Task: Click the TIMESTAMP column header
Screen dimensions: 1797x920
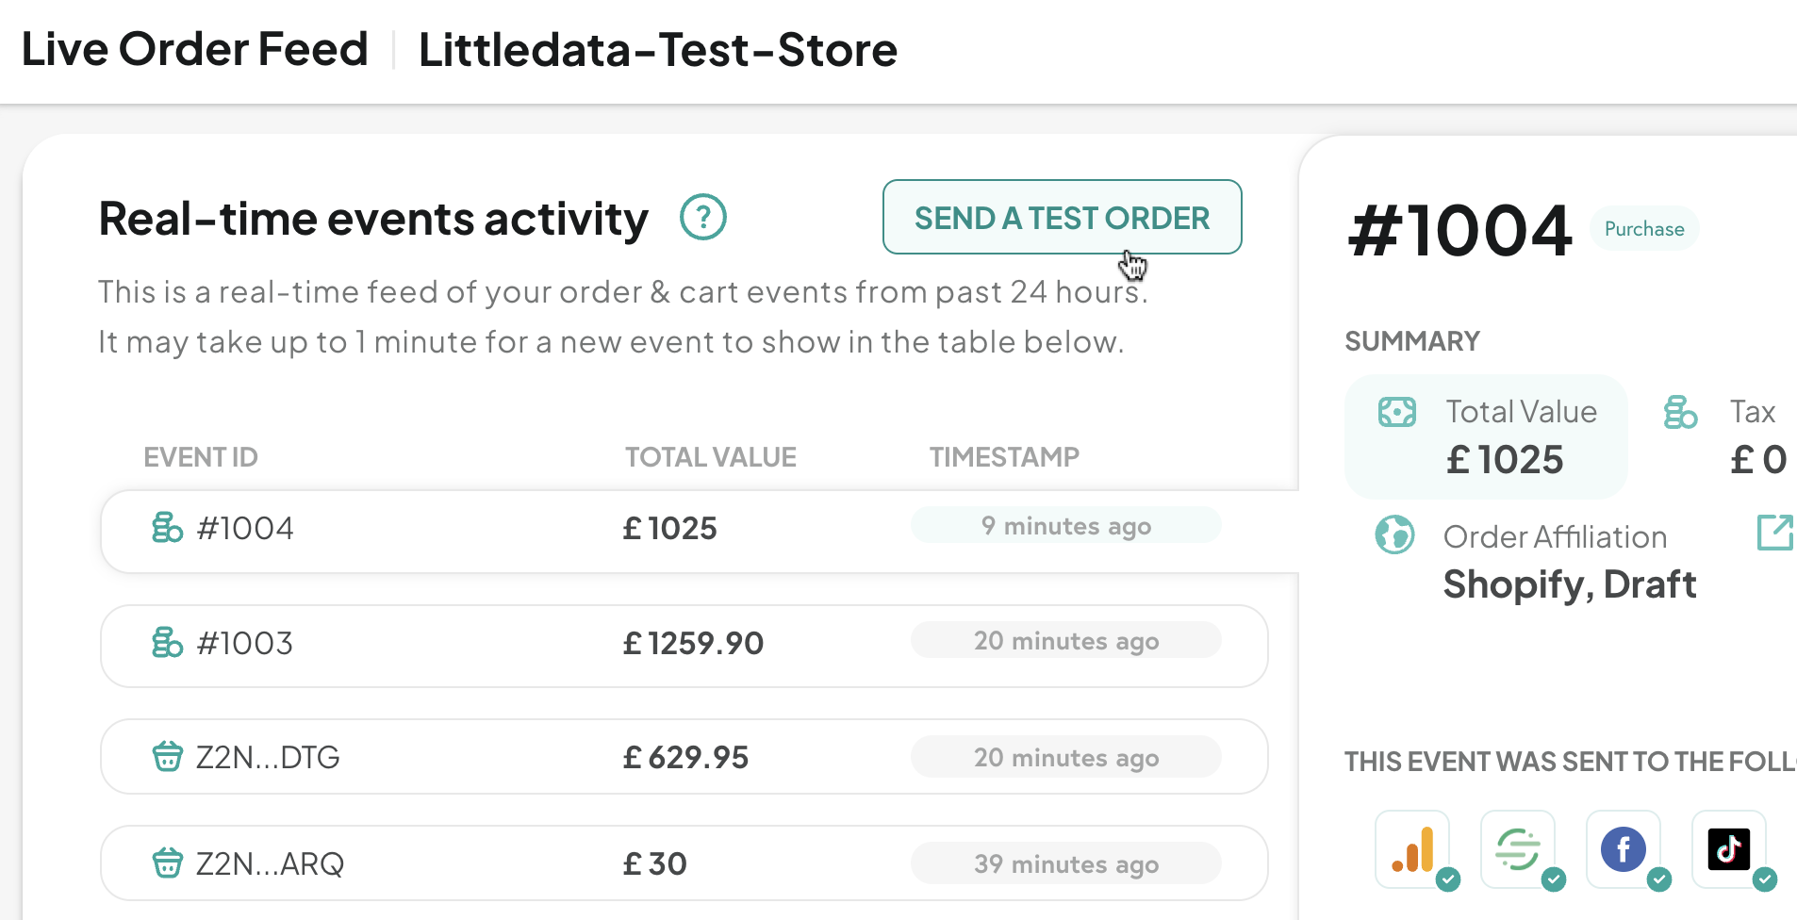Action: click(x=1004, y=457)
